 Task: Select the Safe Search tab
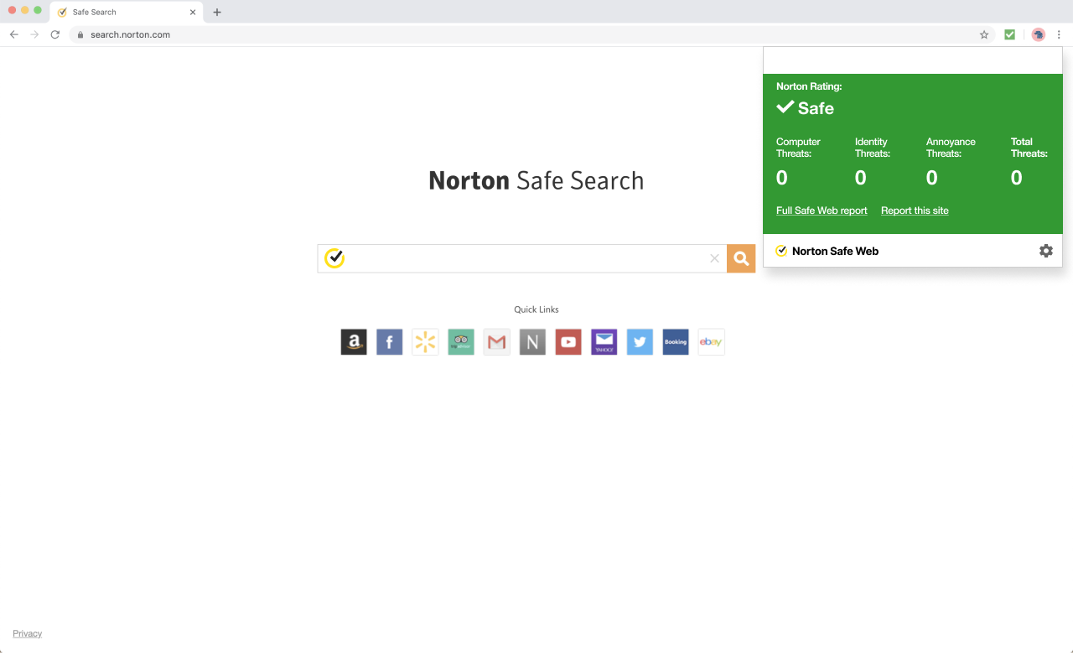point(127,12)
